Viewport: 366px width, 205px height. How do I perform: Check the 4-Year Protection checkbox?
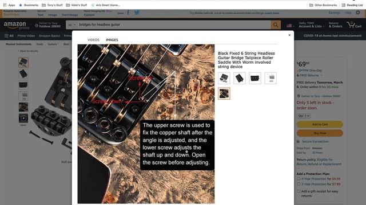point(299,179)
